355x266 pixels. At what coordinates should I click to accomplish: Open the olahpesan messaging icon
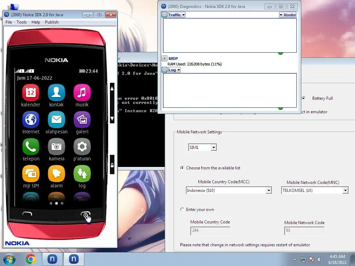pyautogui.click(x=57, y=119)
